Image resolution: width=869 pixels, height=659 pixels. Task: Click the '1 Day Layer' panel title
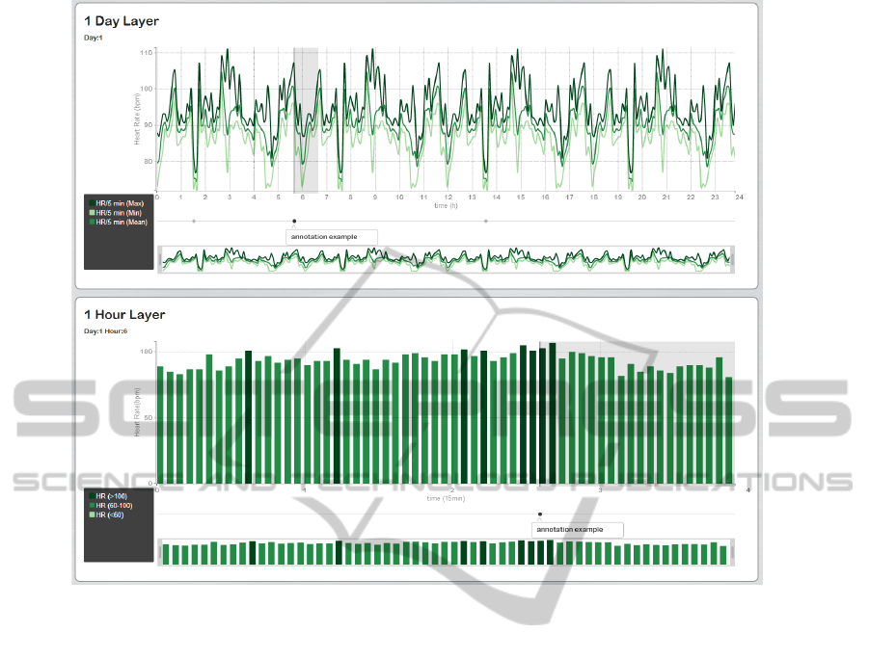click(x=122, y=20)
